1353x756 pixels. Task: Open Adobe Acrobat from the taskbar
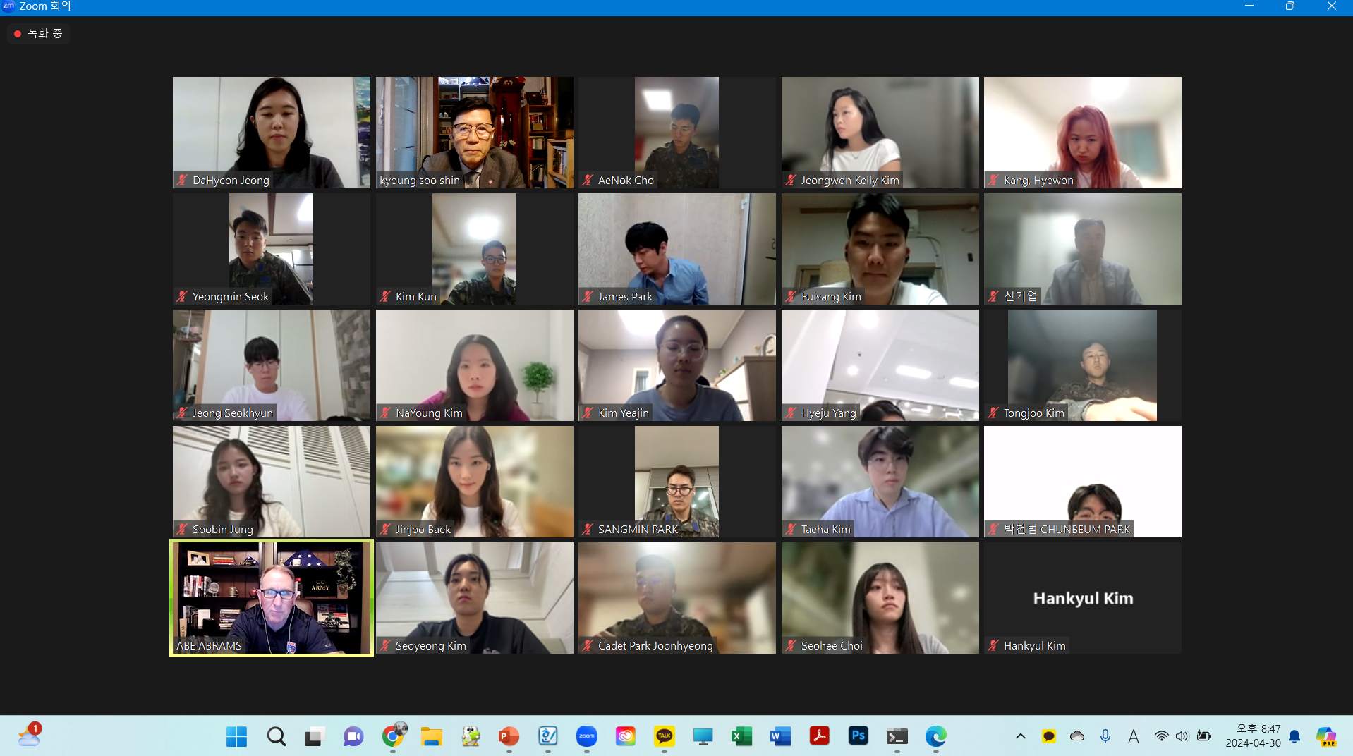[819, 737]
